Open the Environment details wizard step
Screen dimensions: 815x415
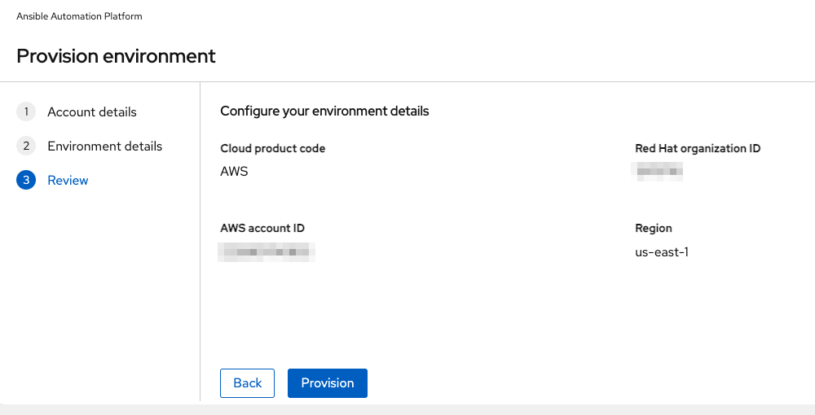(105, 146)
